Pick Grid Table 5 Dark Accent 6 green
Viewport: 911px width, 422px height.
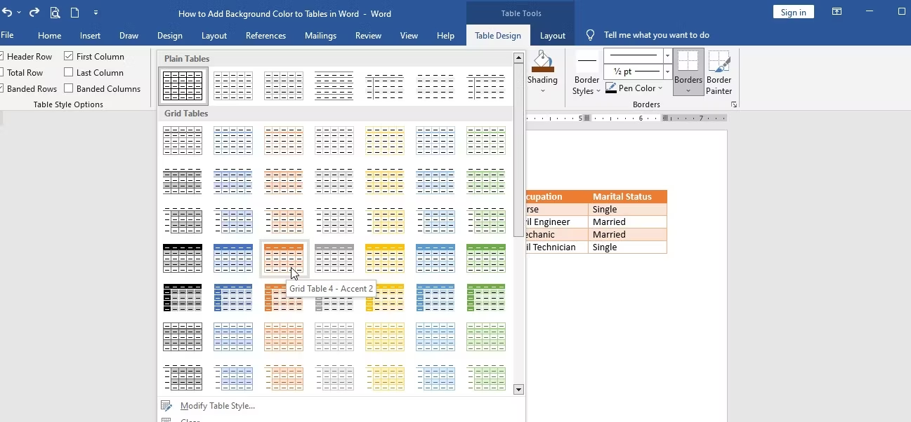(486, 298)
